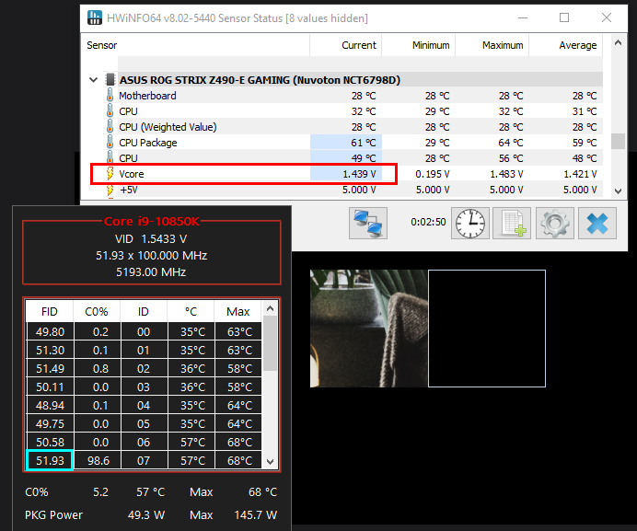Click the CPU Package thermometer icon
637x531 pixels.
(x=110, y=143)
